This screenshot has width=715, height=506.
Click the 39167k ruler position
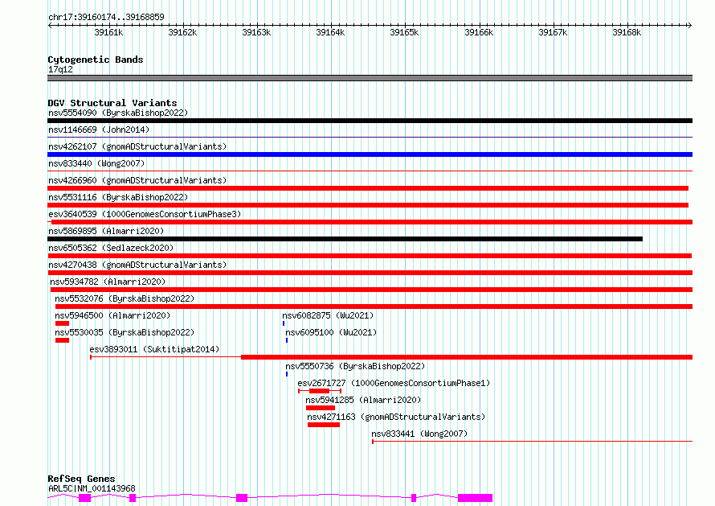[553, 32]
